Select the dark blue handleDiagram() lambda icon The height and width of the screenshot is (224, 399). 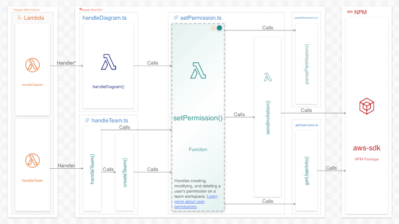109,62
